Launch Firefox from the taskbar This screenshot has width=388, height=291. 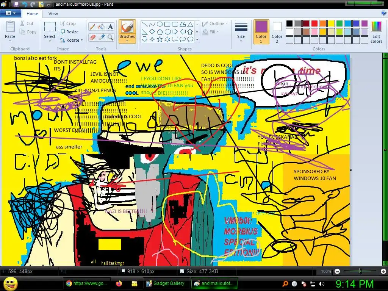click(119, 283)
